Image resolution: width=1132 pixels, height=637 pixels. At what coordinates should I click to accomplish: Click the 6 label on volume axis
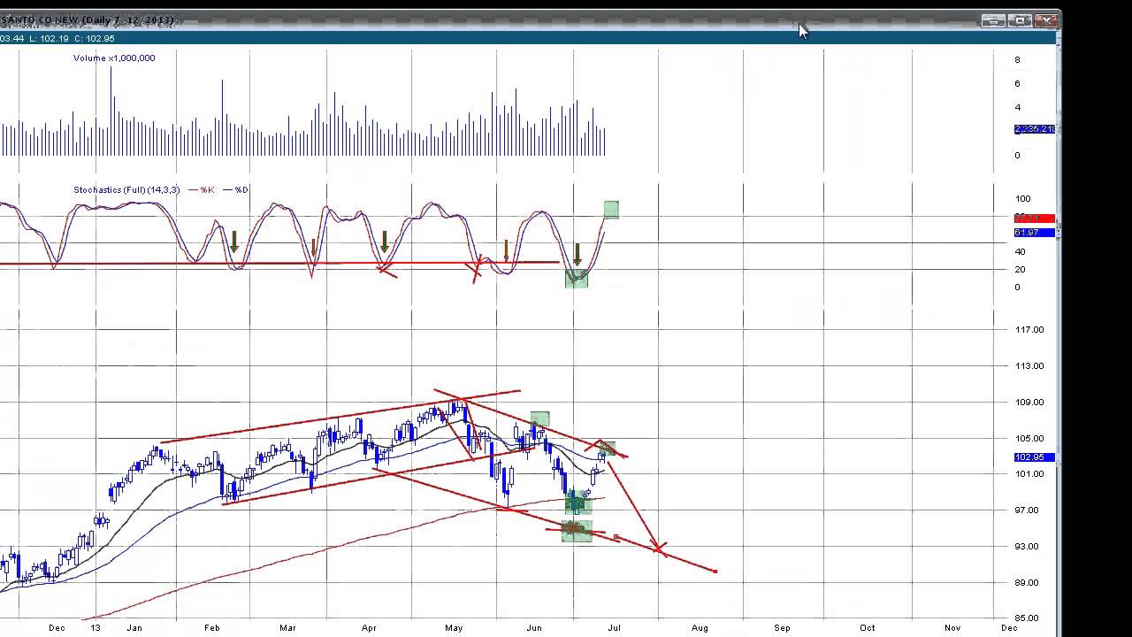pos(1018,84)
